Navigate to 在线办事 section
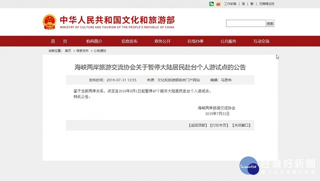320x181 pixels. point(195,41)
